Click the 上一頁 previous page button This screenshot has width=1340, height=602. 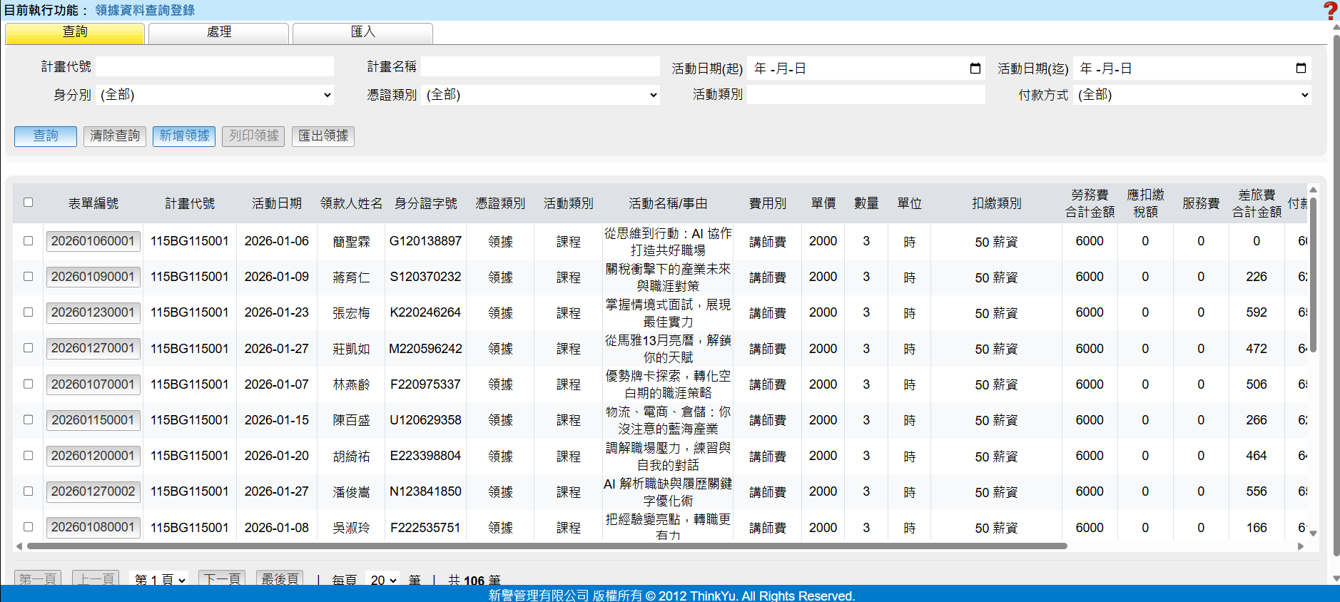click(x=96, y=579)
